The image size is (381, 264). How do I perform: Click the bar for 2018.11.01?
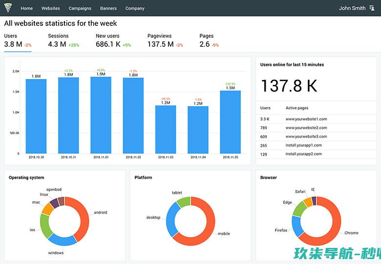101,115
